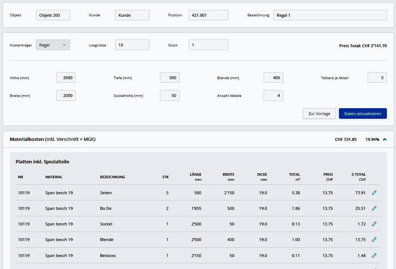
Task: Click edit pencil on Blende row
Action: [374, 240]
